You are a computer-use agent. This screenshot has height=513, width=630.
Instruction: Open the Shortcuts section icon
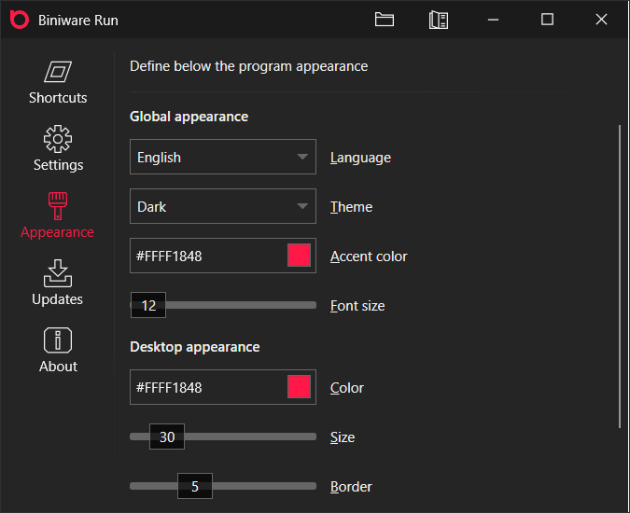point(58,73)
